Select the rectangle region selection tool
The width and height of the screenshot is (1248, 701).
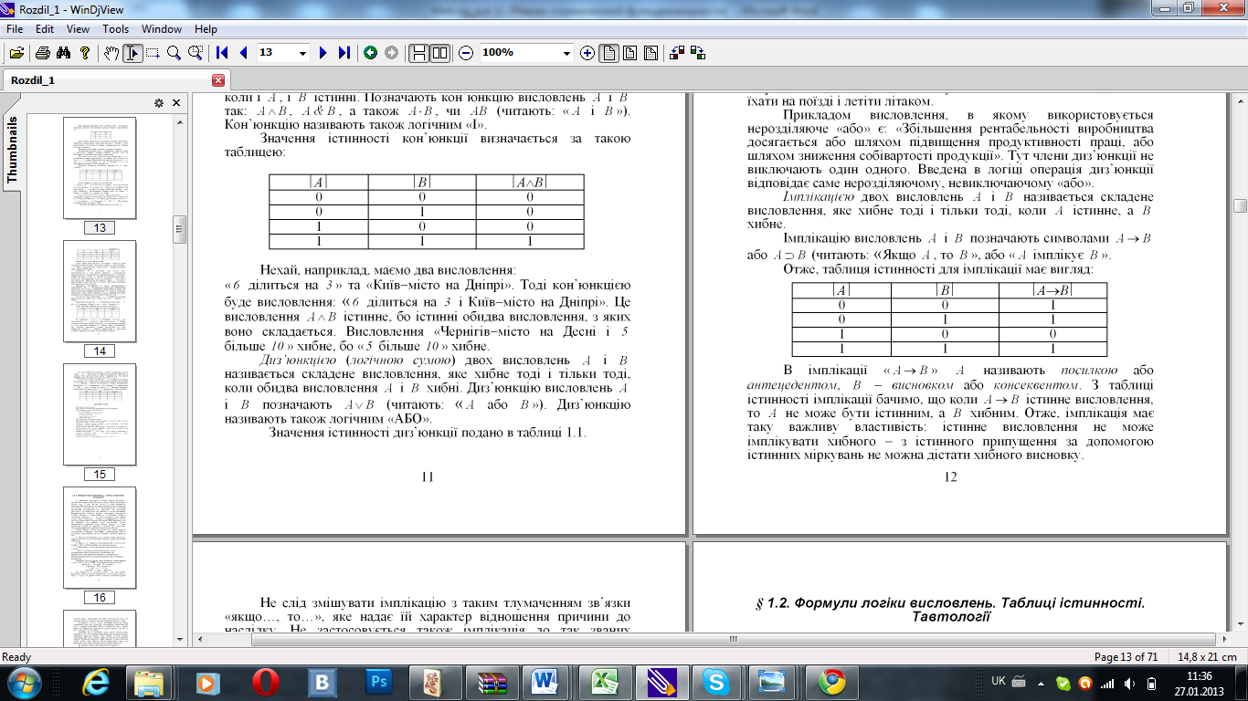(x=153, y=53)
